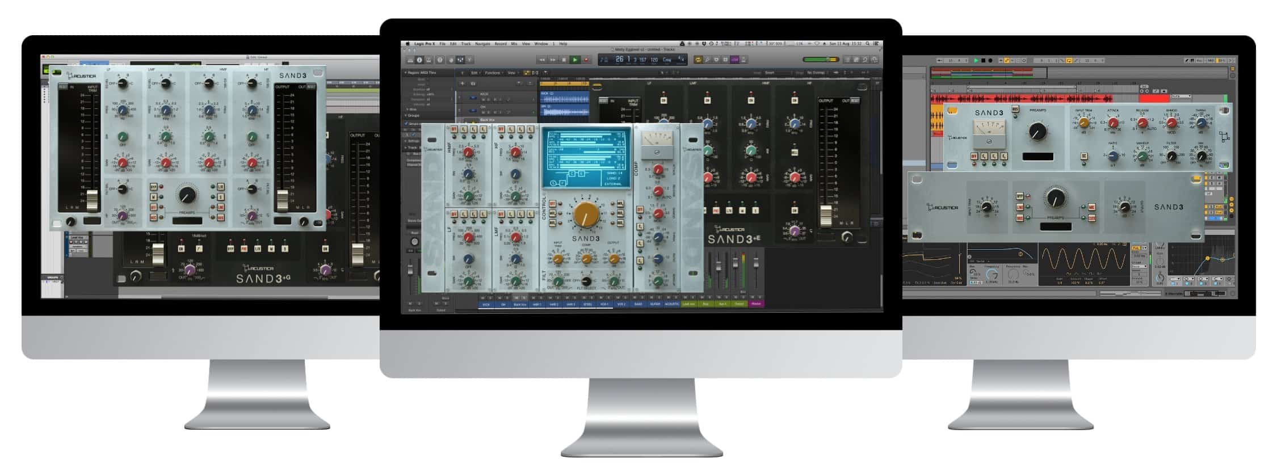Open the Drums dropdown in the right-monitor DAW
This screenshot has width=1277, height=475.
pyautogui.click(x=1181, y=96)
